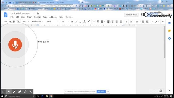This screenshot has width=174, height=98.
Task: Star the document
Action: click(x=34, y=14)
